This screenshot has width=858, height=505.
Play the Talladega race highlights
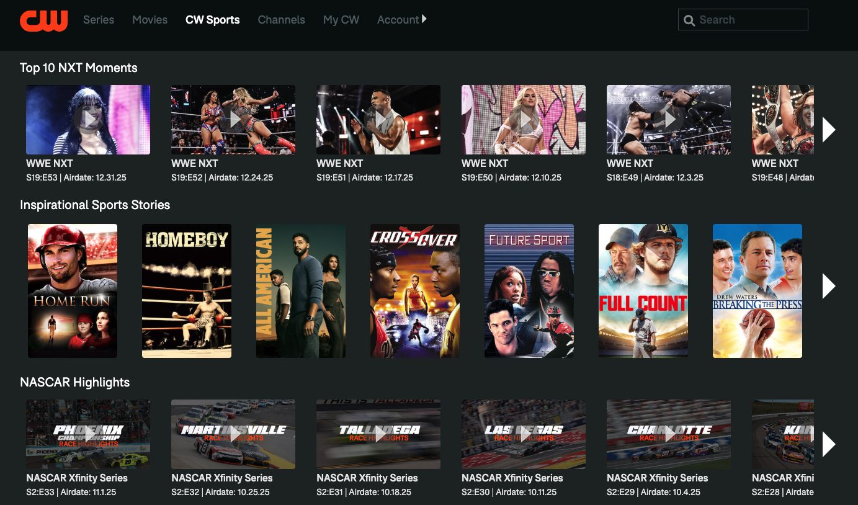coord(378,434)
